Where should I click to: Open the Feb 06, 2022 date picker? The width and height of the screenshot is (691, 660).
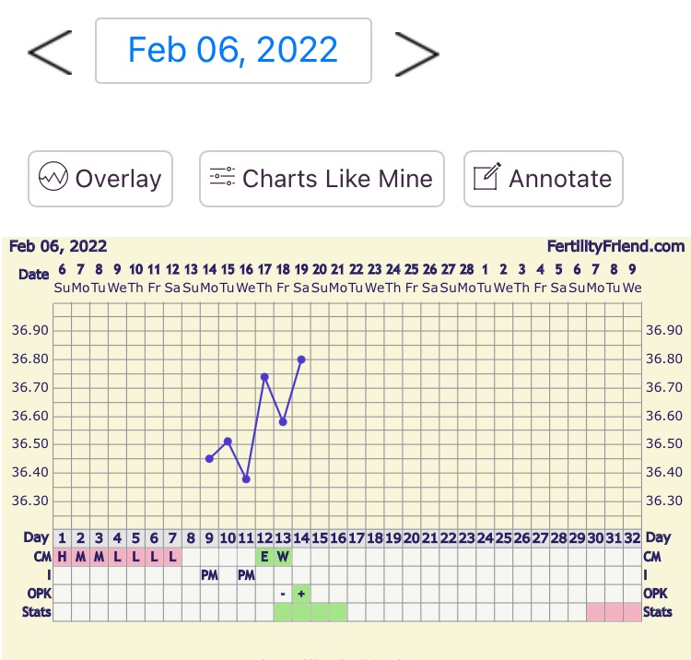pos(233,50)
